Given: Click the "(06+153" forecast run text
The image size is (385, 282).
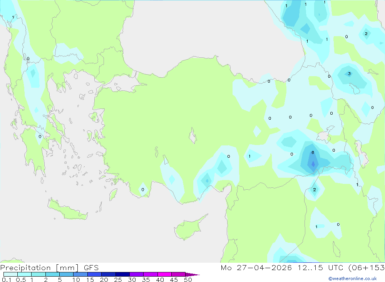Looking at the screenshot, I should pos(367,268).
